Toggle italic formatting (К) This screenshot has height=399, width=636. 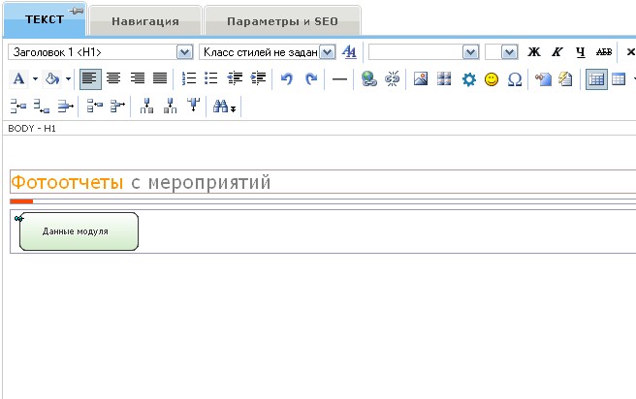[x=557, y=52]
